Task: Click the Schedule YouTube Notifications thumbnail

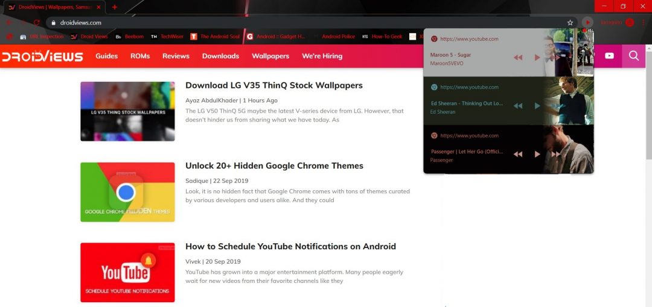Action: (127, 273)
